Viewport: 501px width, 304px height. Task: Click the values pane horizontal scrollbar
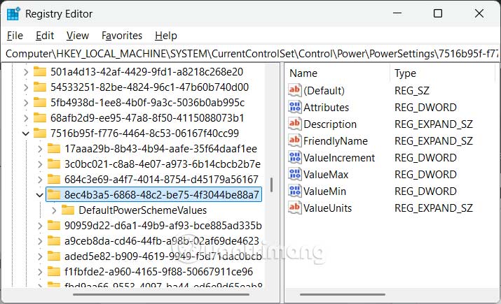(342, 294)
